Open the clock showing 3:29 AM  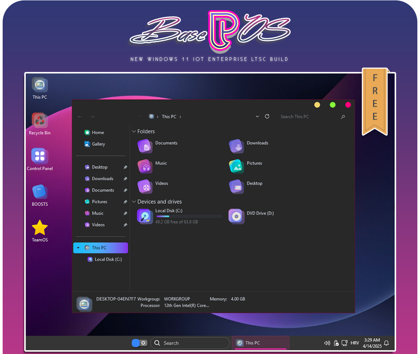(372, 343)
